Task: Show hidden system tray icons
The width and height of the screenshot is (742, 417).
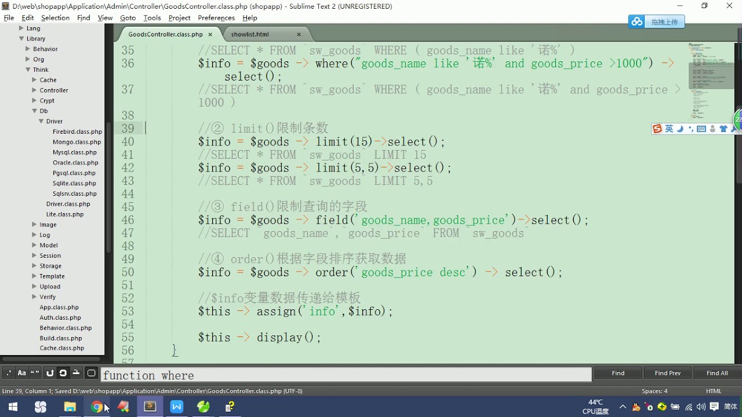Action: tap(623, 407)
